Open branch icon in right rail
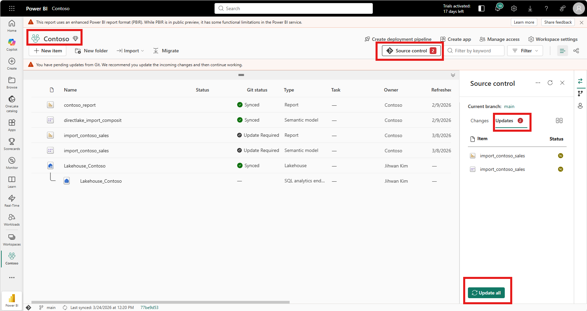The height and width of the screenshot is (311, 587). (x=580, y=94)
